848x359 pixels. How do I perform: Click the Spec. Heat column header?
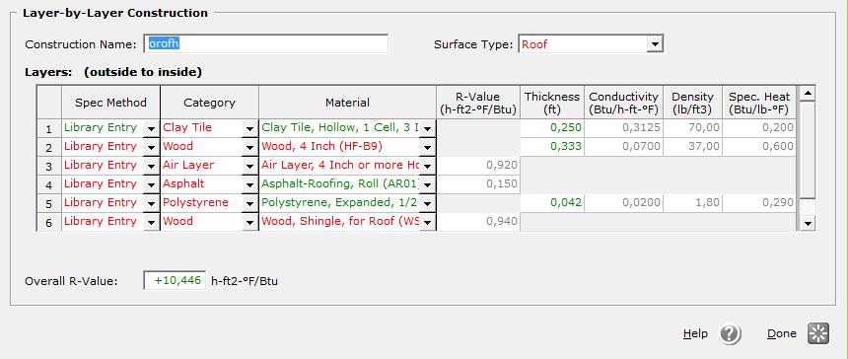tap(759, 103)
